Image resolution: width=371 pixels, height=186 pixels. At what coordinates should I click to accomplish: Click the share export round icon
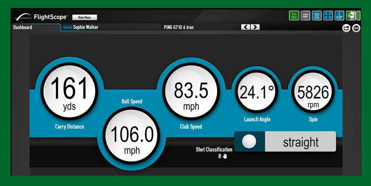point(346,28)
